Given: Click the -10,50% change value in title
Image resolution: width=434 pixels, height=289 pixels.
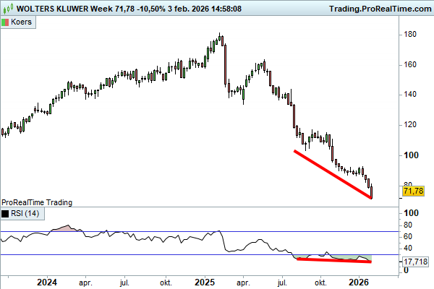Looking at the screenshot, I should click(x=151, y=9).
